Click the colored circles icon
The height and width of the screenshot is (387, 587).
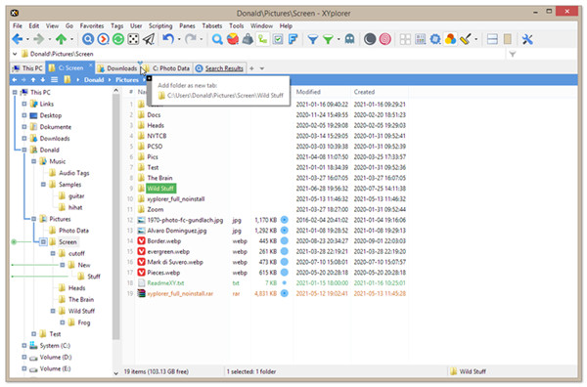click(x=450, y=39)
